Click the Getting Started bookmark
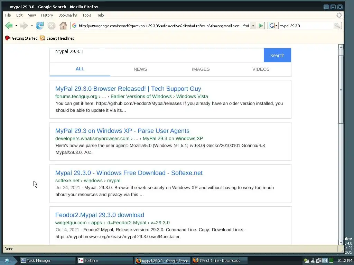354x265 pixels. [x=21, y=38]
